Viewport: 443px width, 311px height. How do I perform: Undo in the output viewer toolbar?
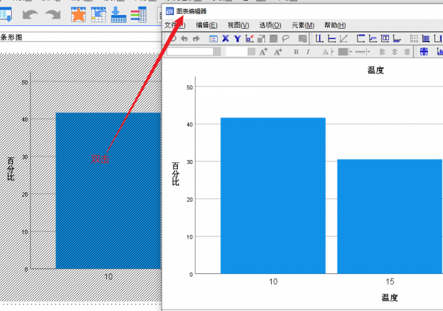click(30, 14)
